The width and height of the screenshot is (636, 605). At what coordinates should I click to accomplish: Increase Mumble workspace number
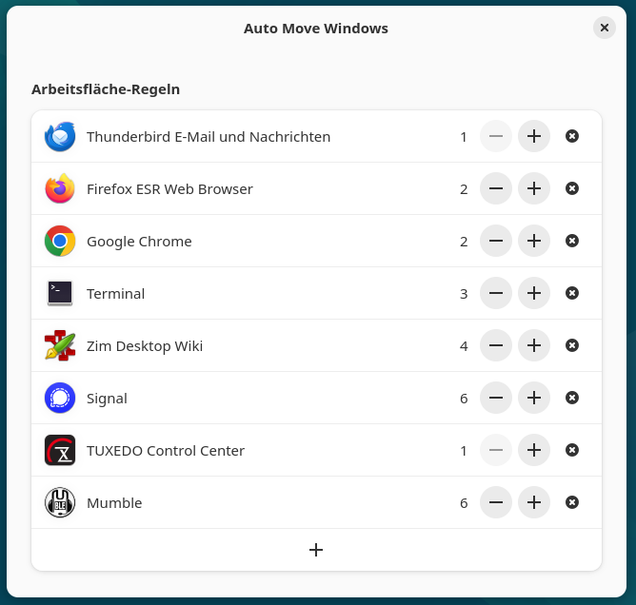click(534, 502)
